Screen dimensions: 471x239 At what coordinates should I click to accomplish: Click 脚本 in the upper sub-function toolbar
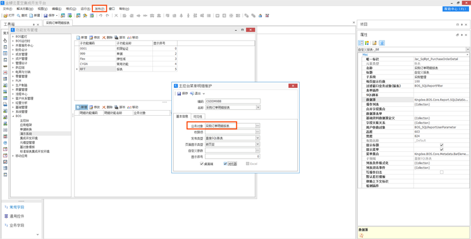pos(120,37)
